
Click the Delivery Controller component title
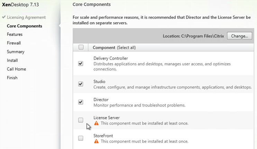111,58
